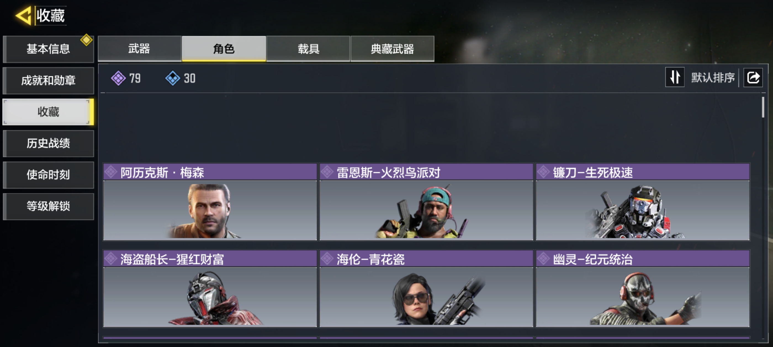This screenshot has height=347, width=773.
Task: Click the purple epic rarity diamond icon
Action: 118,78
